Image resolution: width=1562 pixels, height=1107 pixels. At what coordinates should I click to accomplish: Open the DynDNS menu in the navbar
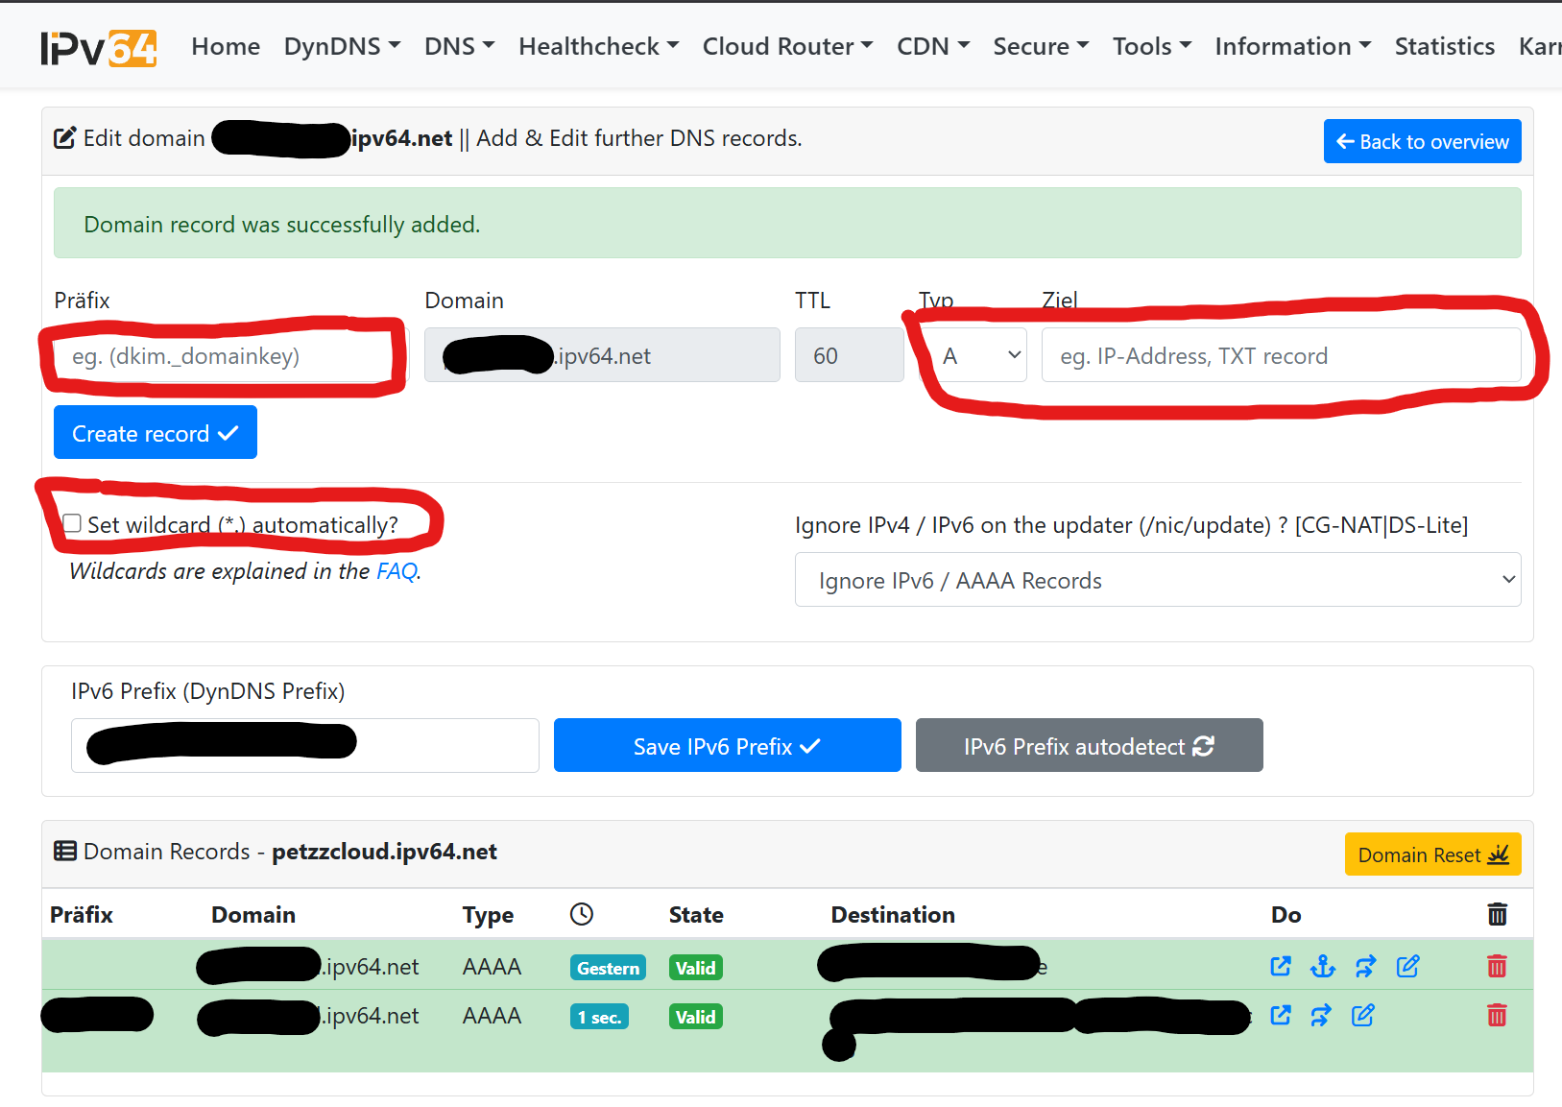(x=342, y=46)
